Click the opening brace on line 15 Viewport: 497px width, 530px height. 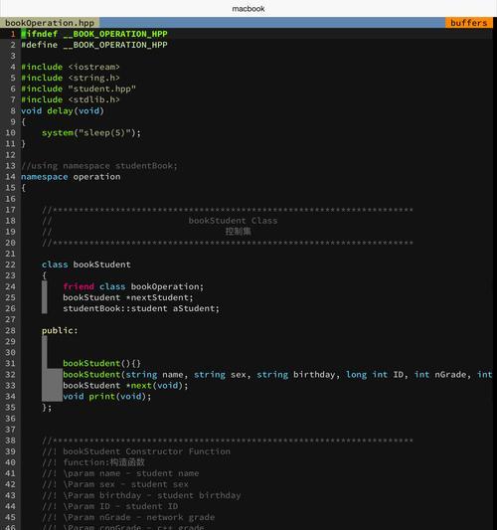point(23,188)
